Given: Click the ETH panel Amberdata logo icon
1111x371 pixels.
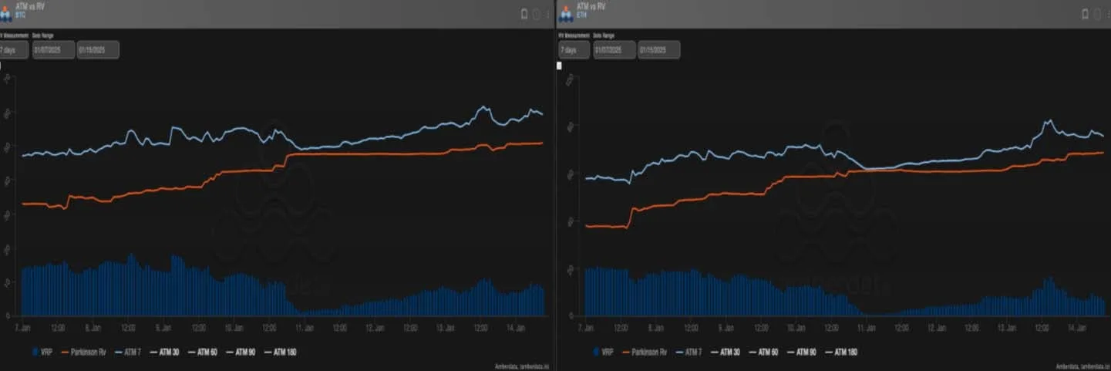Looking at the screenshot, I should (x=565, y=14).
